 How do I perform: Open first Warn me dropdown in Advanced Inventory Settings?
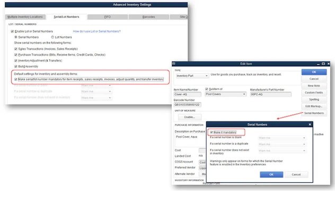pos(96,86)
